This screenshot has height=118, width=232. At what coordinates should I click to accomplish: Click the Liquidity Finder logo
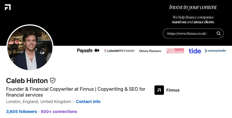click(x=119, y=51)
